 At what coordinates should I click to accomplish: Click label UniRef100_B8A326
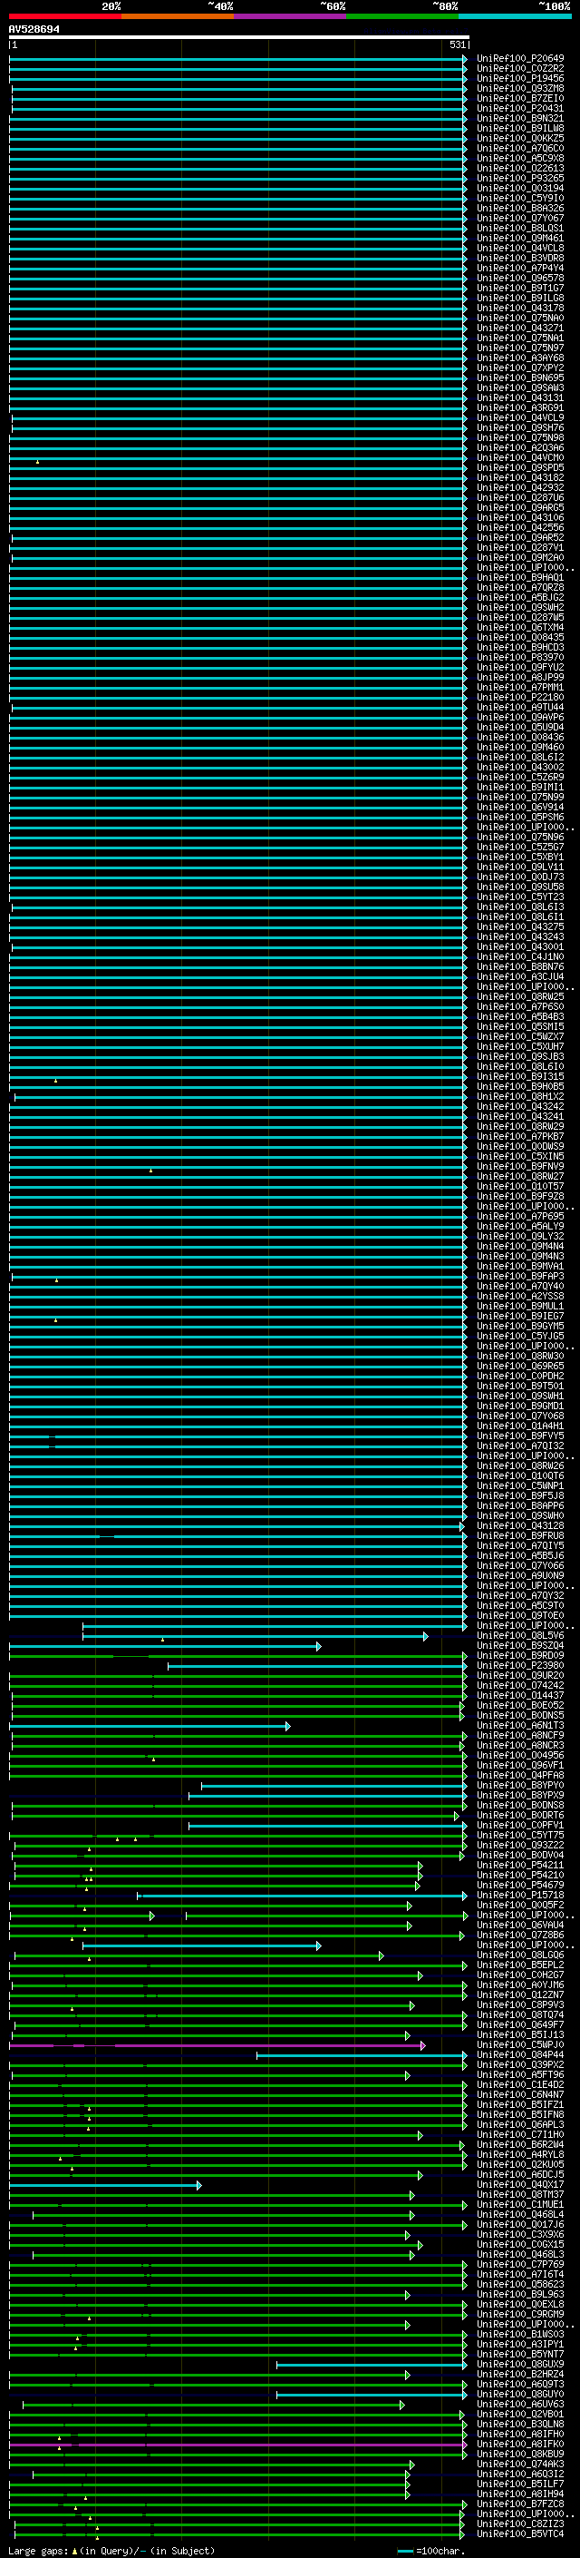pyautogui.click(x=520, y=209)
